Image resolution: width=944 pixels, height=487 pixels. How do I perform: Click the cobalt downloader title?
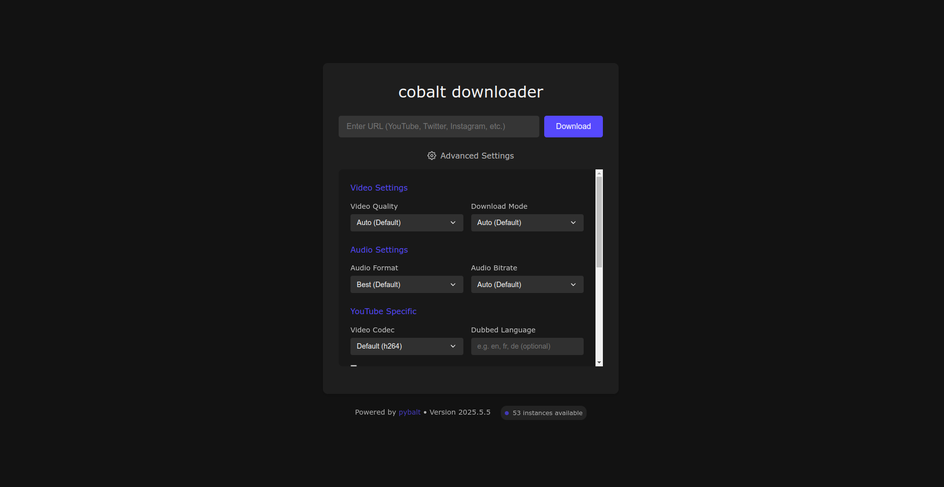[471, 92]
